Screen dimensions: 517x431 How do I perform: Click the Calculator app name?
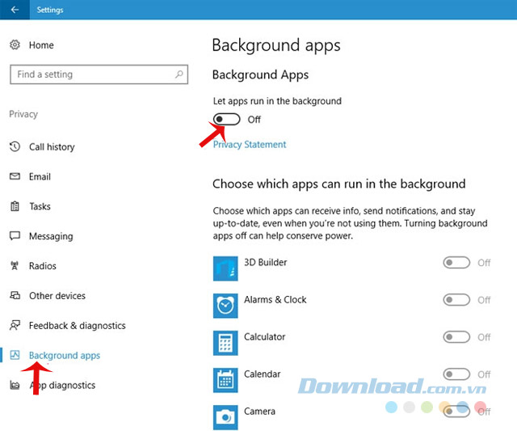coord(265,337)
